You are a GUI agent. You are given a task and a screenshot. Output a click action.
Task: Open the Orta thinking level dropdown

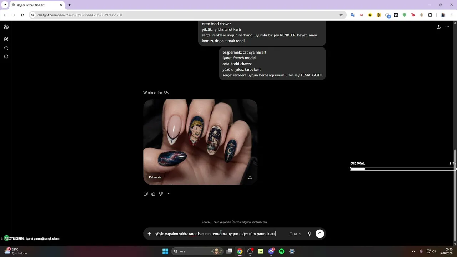click(x=295, y=234)
